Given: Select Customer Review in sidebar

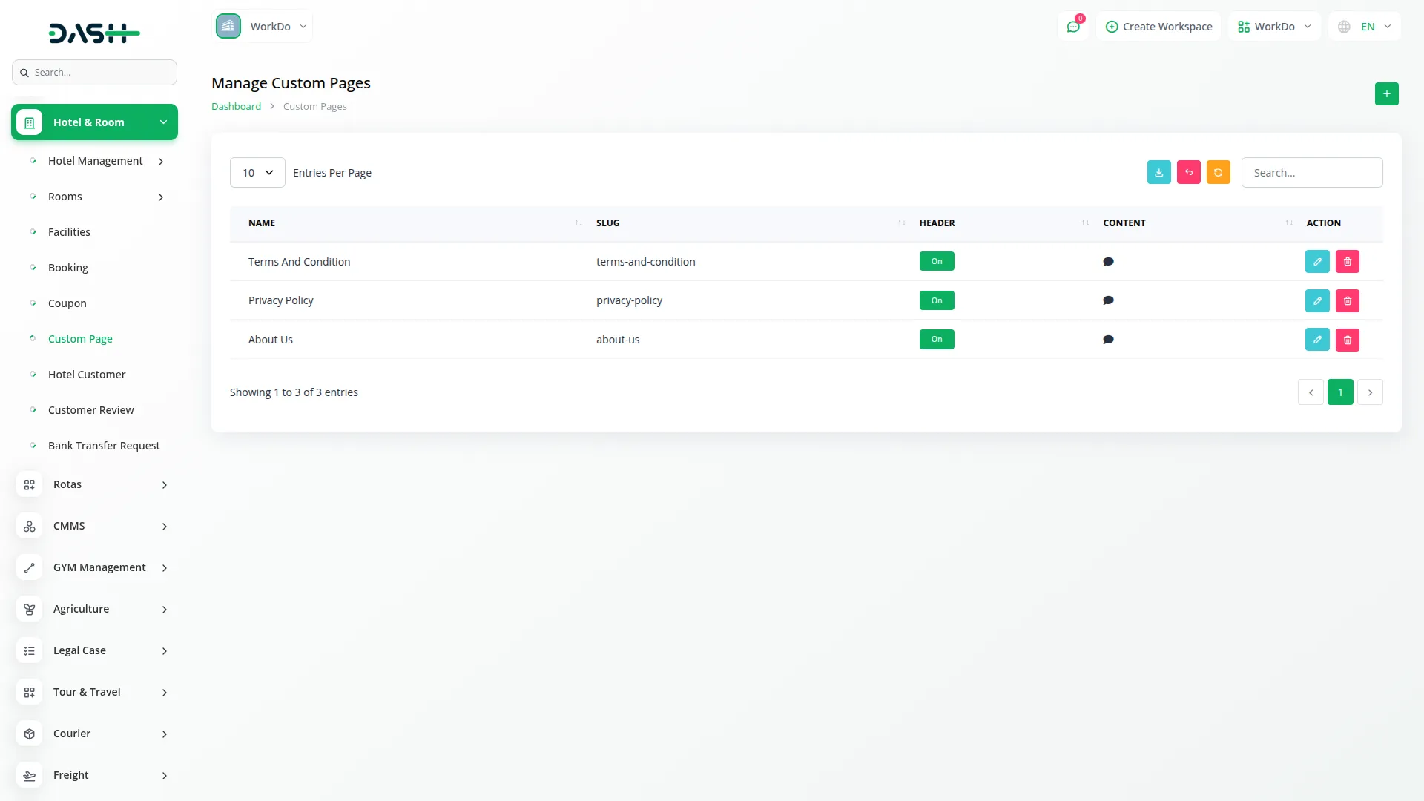Looking at the screenshot, I should coord(90,410).
